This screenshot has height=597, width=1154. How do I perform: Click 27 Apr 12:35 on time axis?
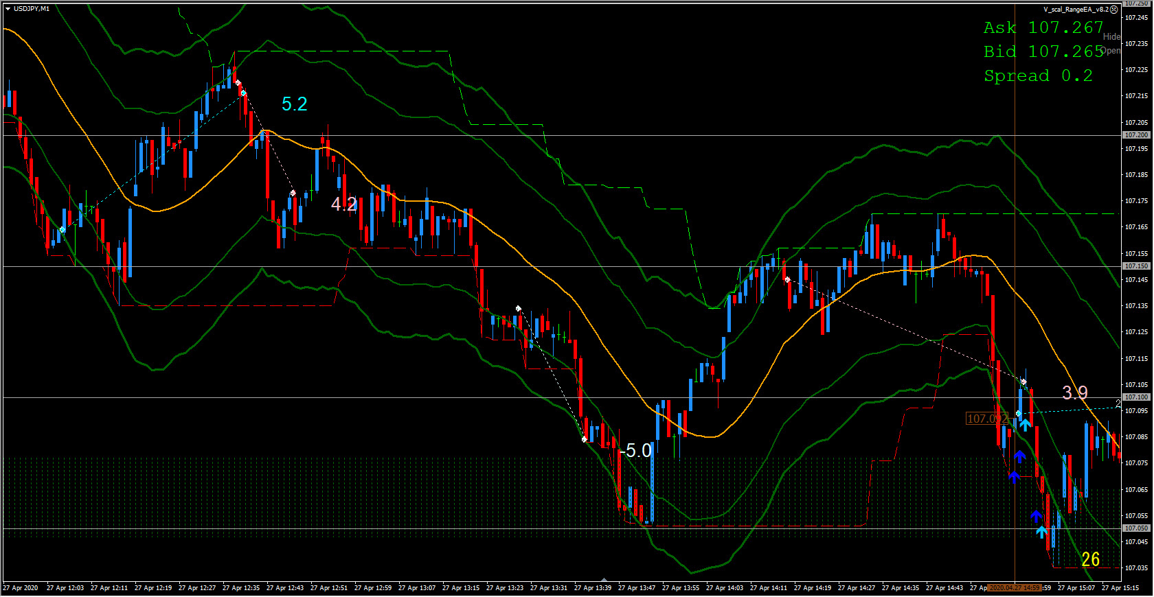[241, 588]
